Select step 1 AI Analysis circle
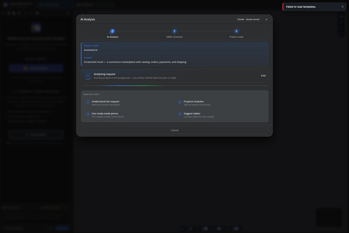This screenshot has height=233, width=349. click(x=112, y=31)
